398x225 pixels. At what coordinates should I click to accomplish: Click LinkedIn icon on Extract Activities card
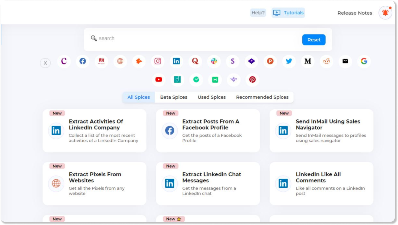[x=56, y=131]
